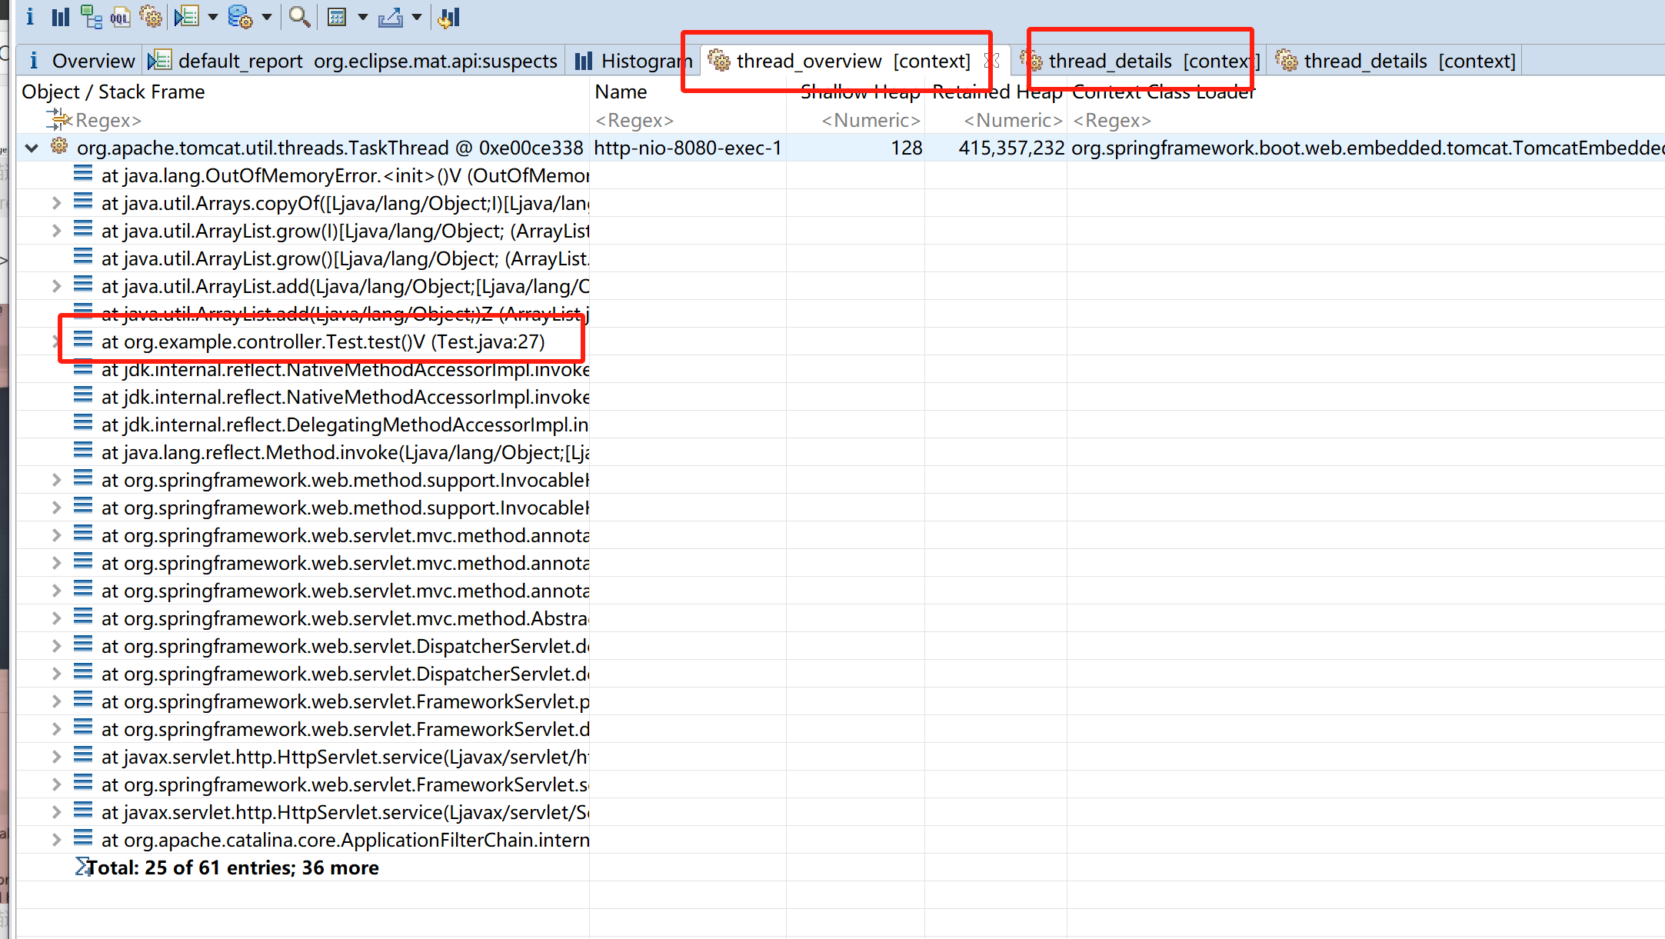Click the frame icon of ApplicationFilterChain row
1665x939 pixels.
point(83,839)
